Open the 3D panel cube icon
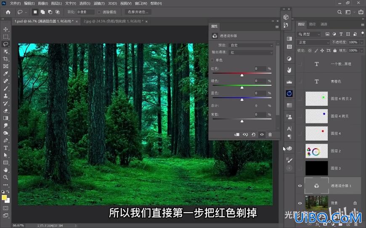The height and width of the screenshot is (228, 366). [286, 17]
